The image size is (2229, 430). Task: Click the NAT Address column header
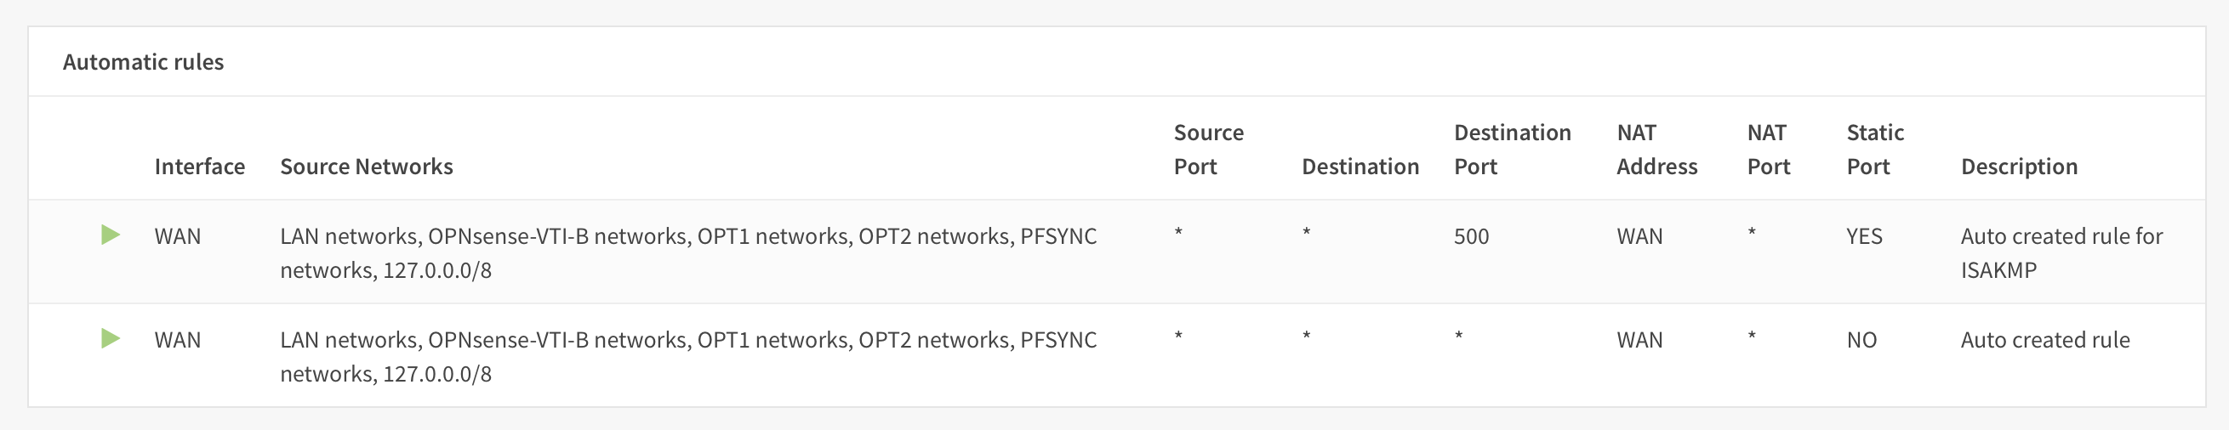coord(1656,149)
